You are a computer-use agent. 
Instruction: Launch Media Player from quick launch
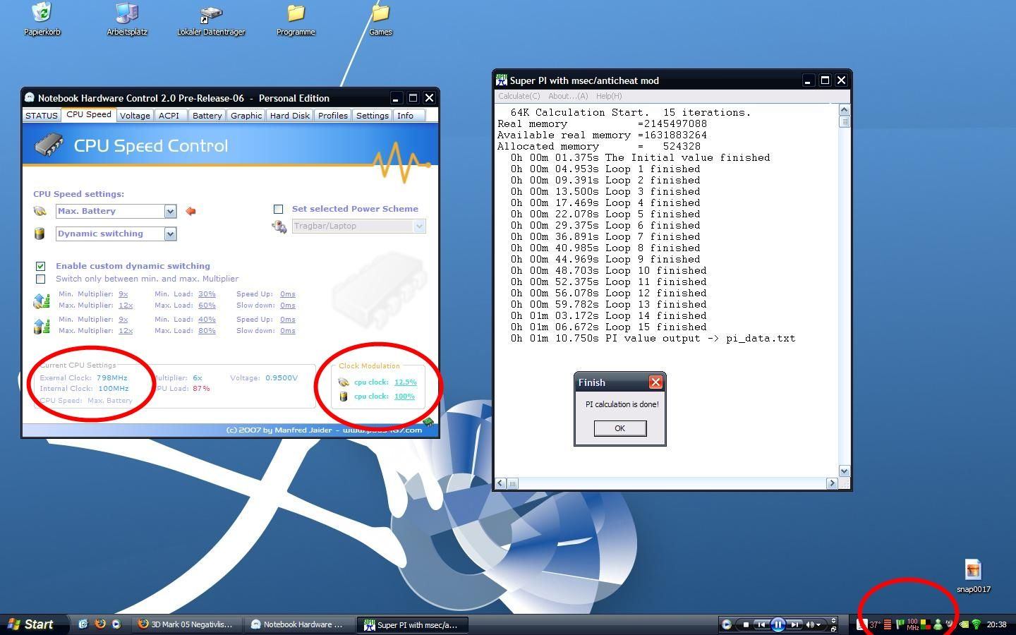click(116, 624)
